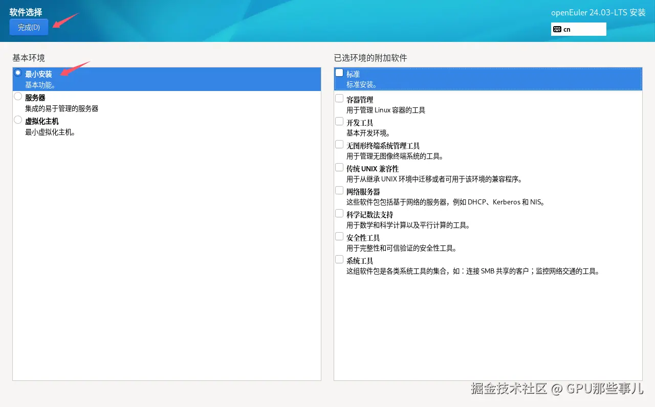Check the 无图形终端系统管理工具 option
The width and height of the screenshot is (655, 407).
pos(339,144)
